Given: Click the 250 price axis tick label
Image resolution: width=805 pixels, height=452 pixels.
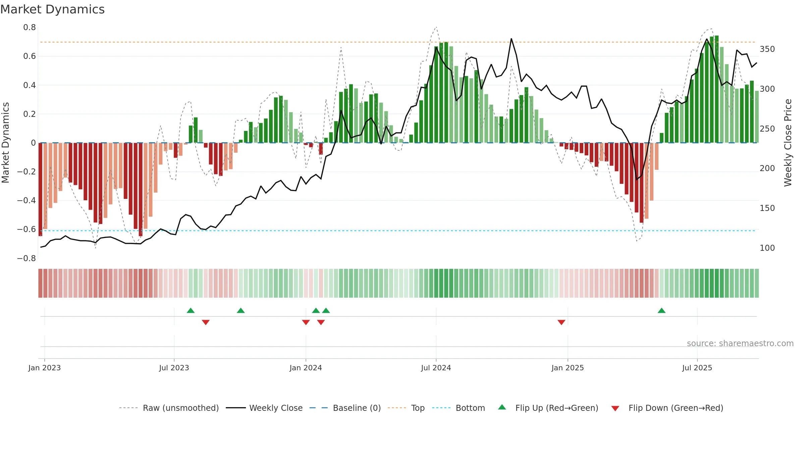Looking at the screenshot, I should point(767,129).
